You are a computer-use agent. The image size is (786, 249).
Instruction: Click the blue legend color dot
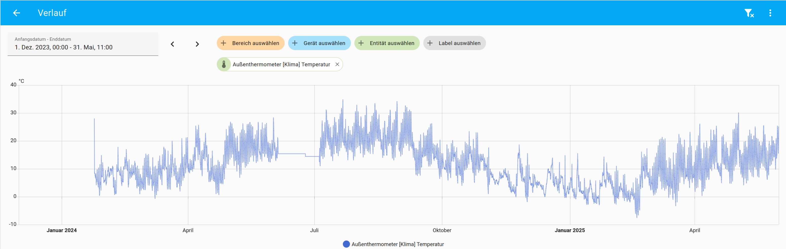pyautogui.click(x=346, y=244)
